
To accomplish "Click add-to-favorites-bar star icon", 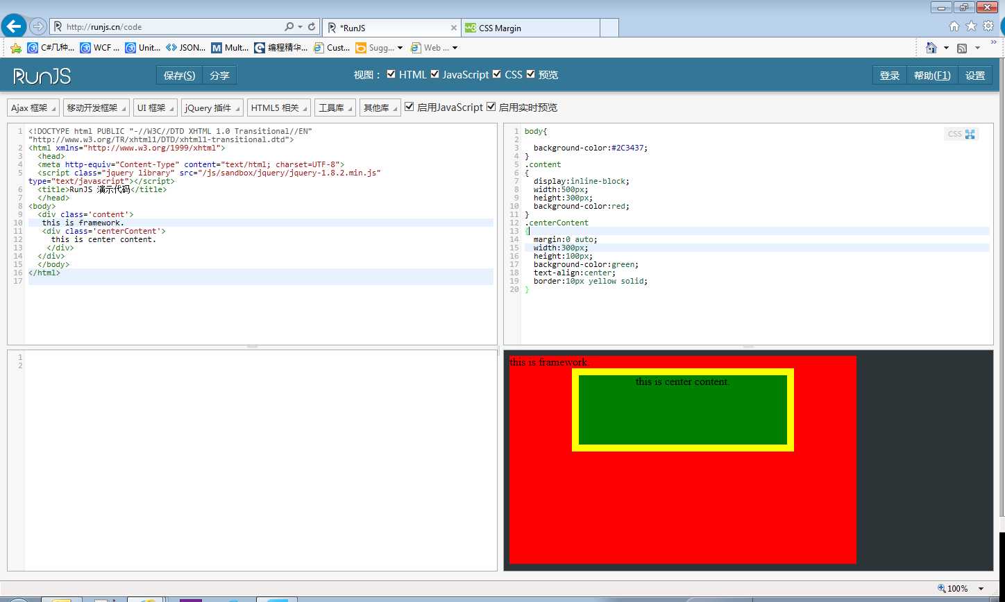I will [16, 48].
